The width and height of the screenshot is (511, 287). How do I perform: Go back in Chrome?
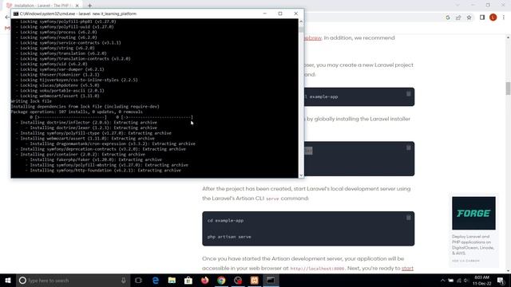(7, 18)
